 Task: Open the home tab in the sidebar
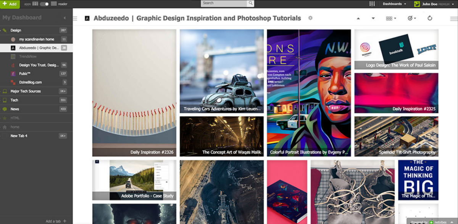36,127
